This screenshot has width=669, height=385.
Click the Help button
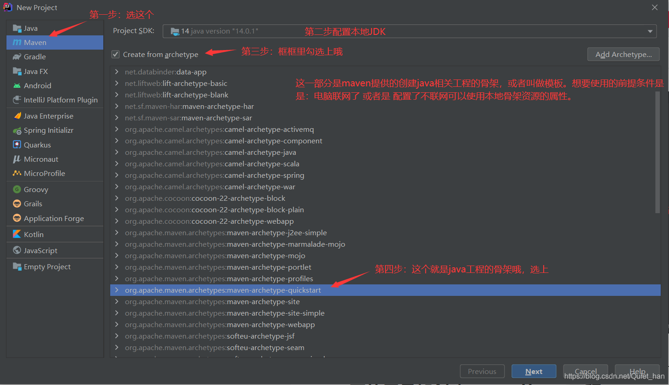pos(637,371)
